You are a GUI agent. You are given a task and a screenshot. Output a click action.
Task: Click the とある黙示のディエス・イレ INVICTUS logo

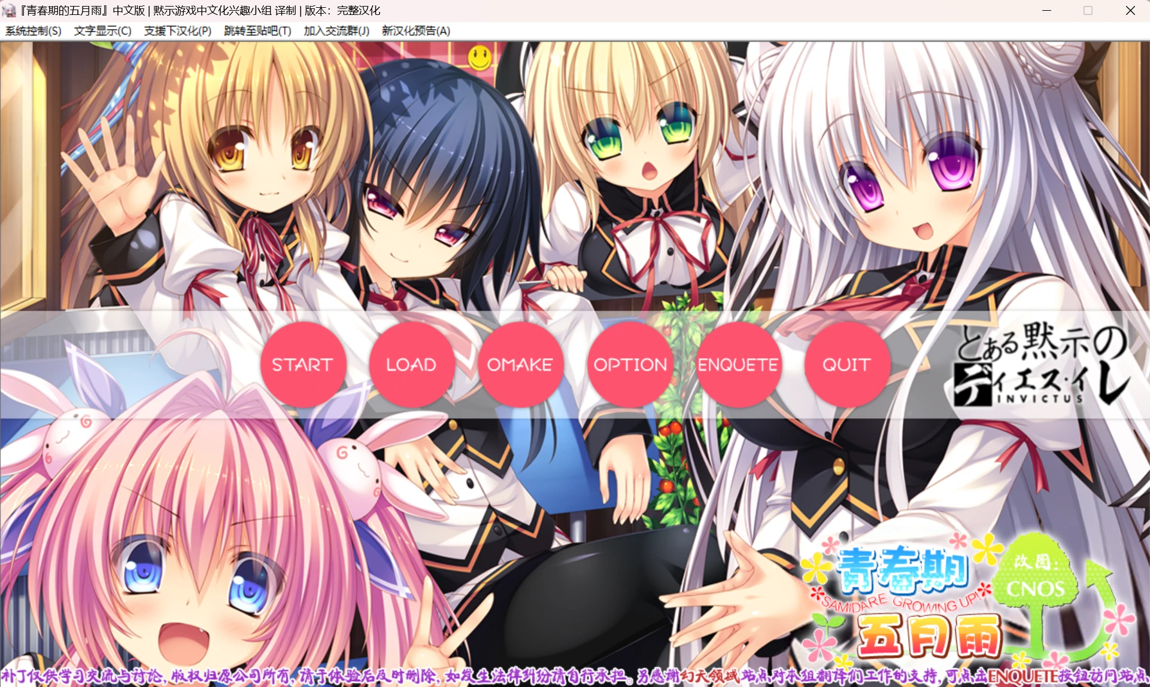click(1042, 365)
